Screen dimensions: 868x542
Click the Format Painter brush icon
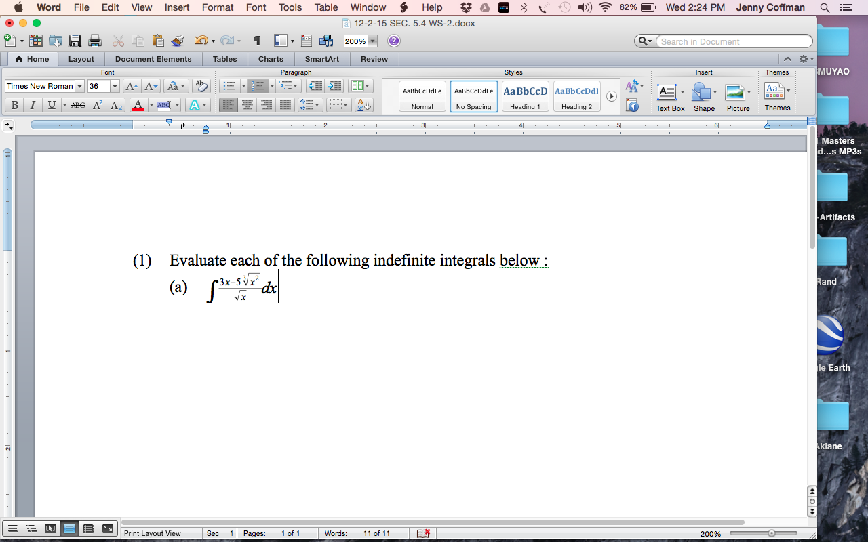(178, 41)
